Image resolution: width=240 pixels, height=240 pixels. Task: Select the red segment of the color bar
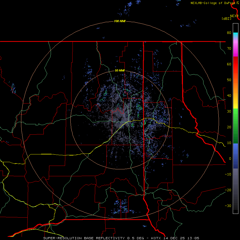235,65
